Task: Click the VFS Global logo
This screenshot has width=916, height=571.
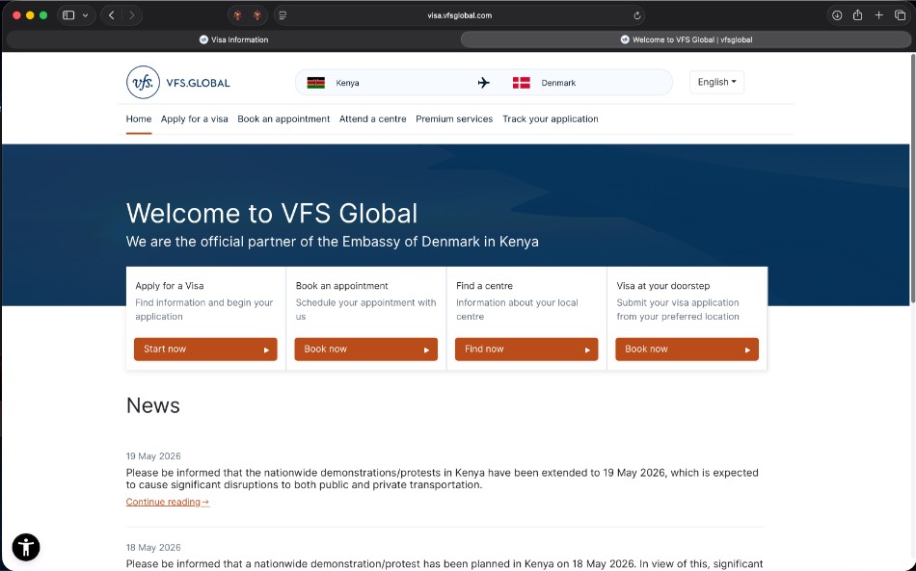Action: click(x=178, y=82)
